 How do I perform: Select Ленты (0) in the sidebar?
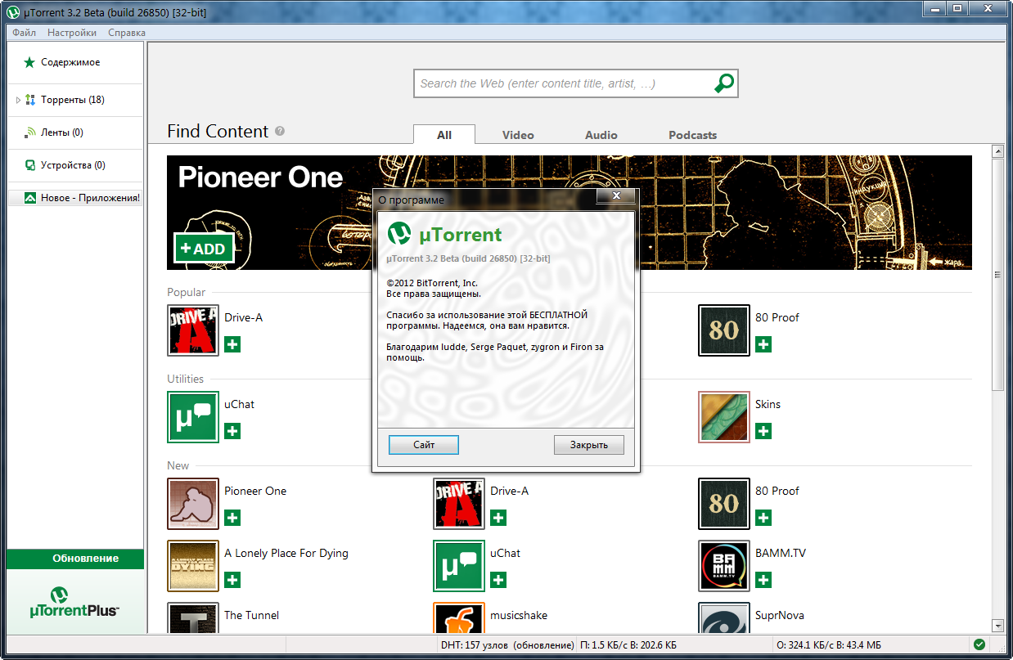(x=62, y=132)
